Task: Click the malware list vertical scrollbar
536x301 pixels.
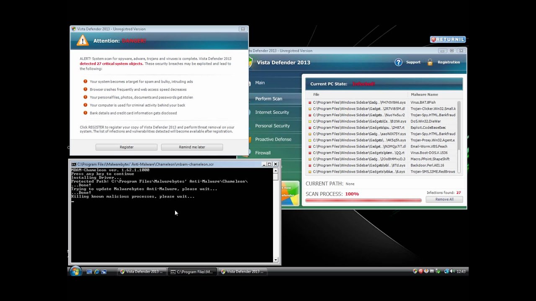Action: [459, 136]
